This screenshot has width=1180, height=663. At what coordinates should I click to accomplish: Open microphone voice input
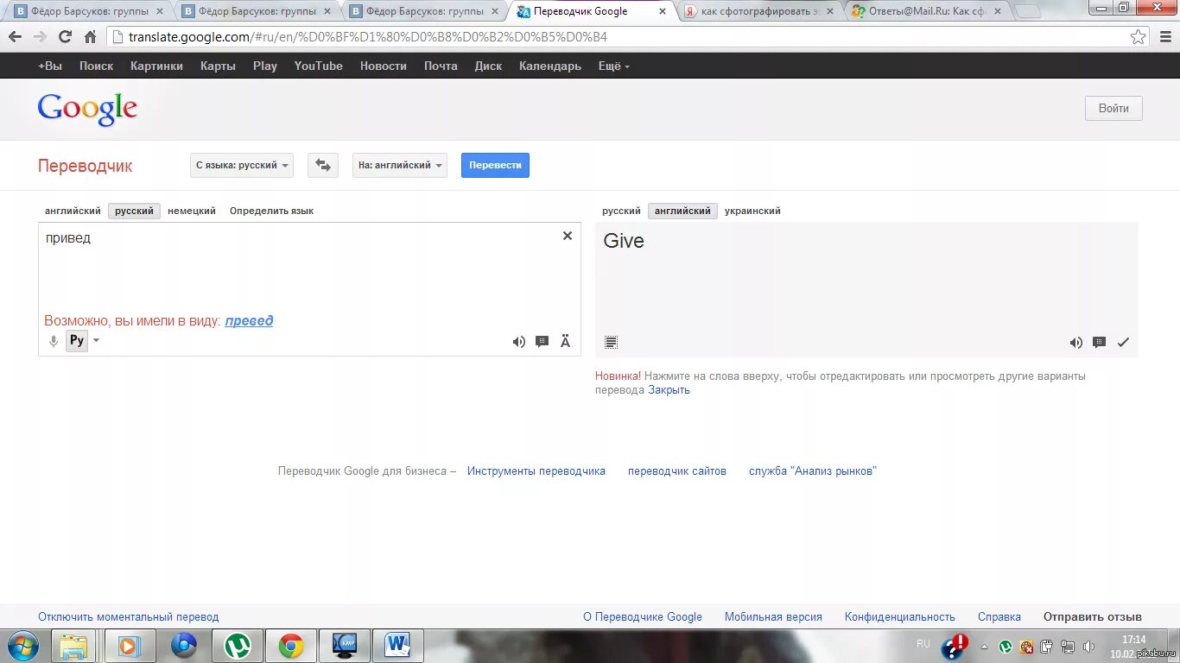point(54,341)
